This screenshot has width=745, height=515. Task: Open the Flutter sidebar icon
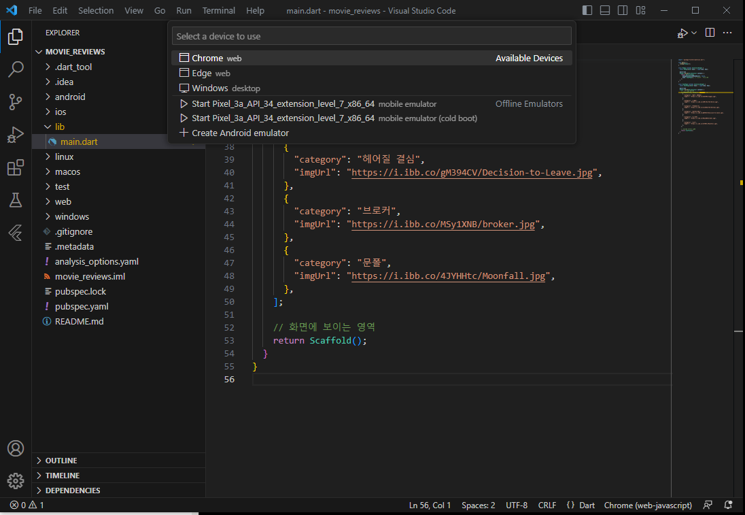[x=15, y=233]
